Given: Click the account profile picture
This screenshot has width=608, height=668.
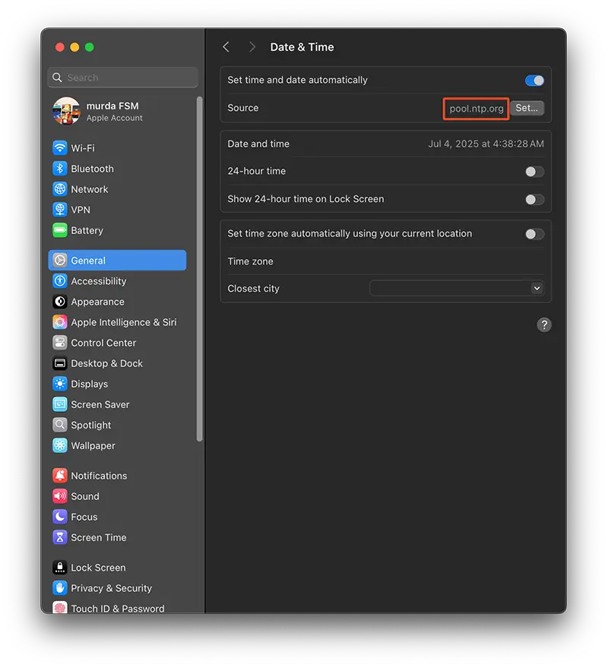Looking at the screenshot, I should 66,111.
